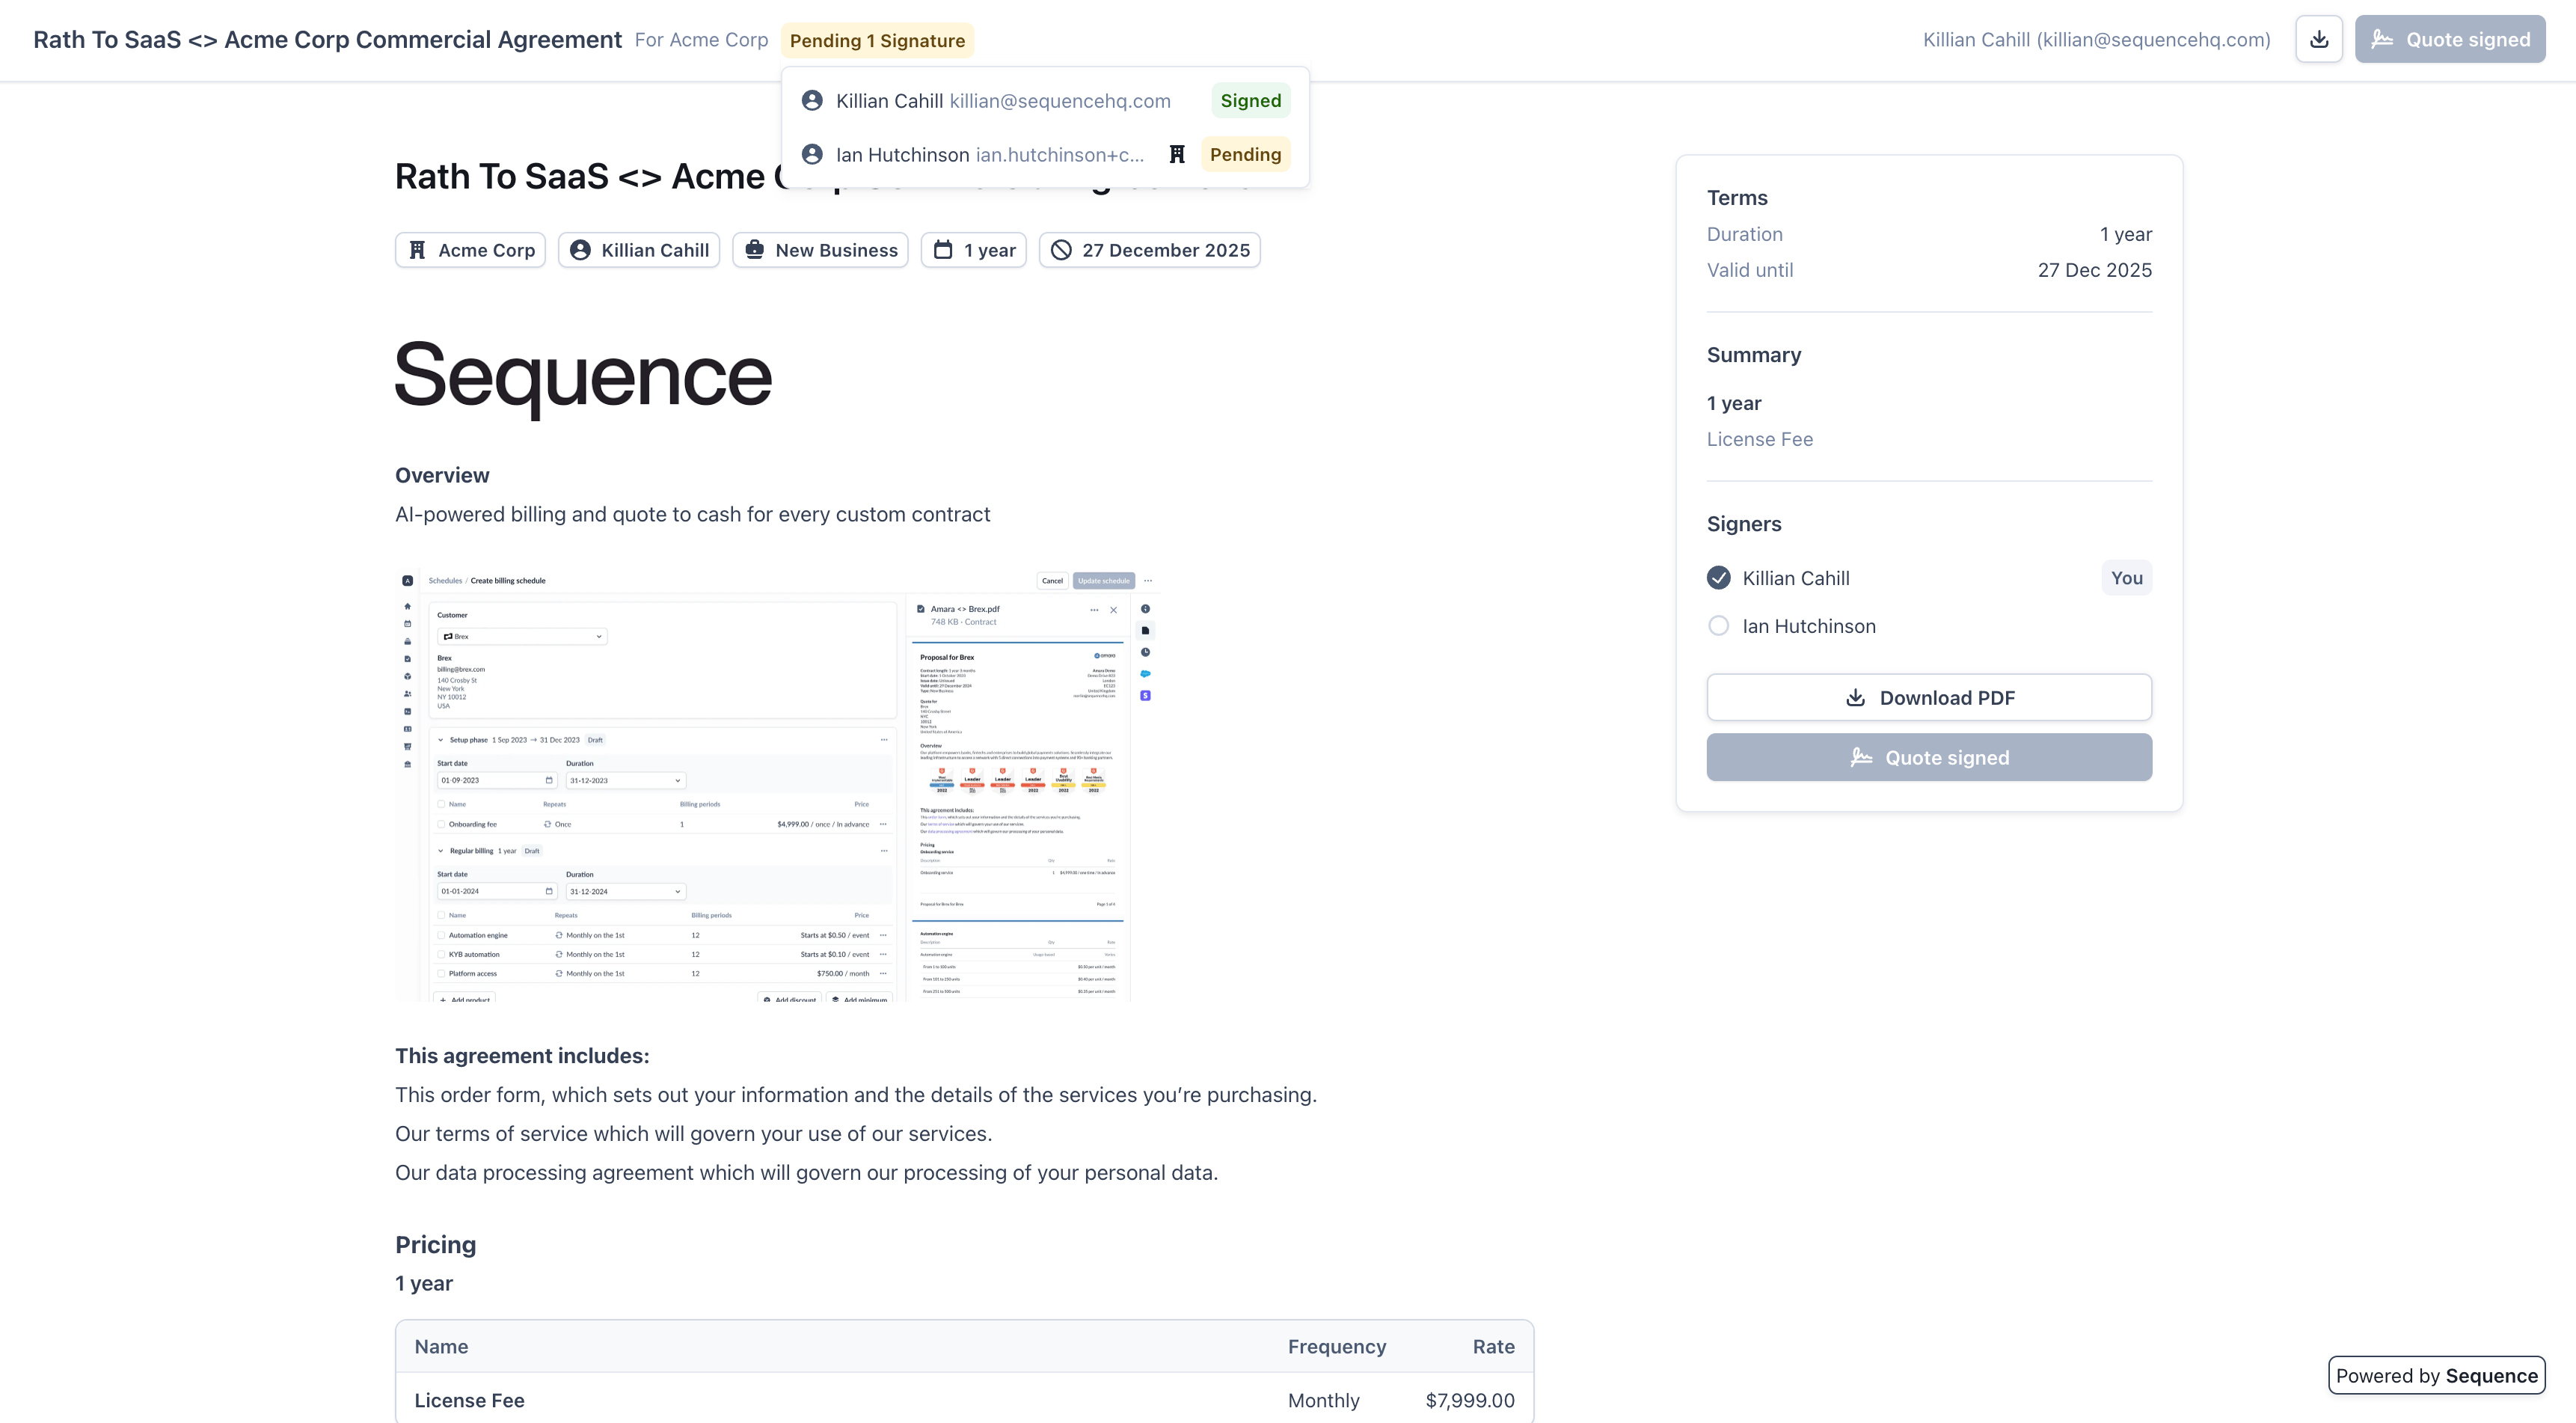Open the Powered by Sequence link
This screenshot has height=1423, width=2576.
(x=2436, y=1375)
